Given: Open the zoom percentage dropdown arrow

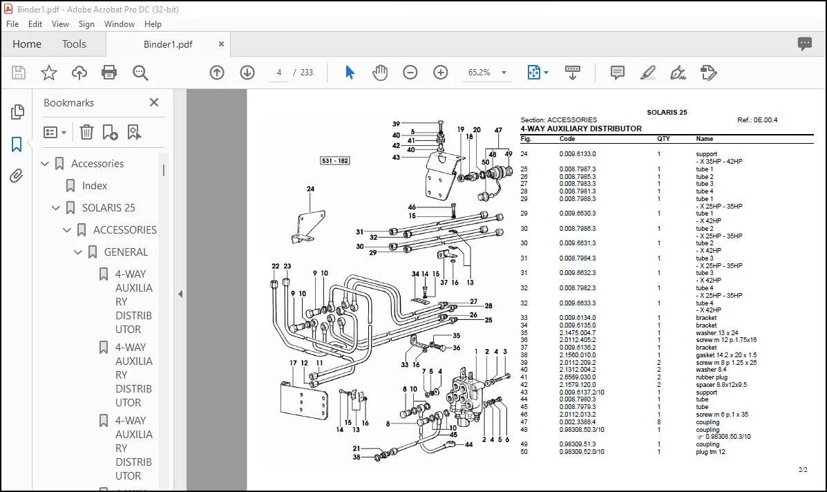Looking at the screenshot, I should pyautogui.click(x=504, y=73).
